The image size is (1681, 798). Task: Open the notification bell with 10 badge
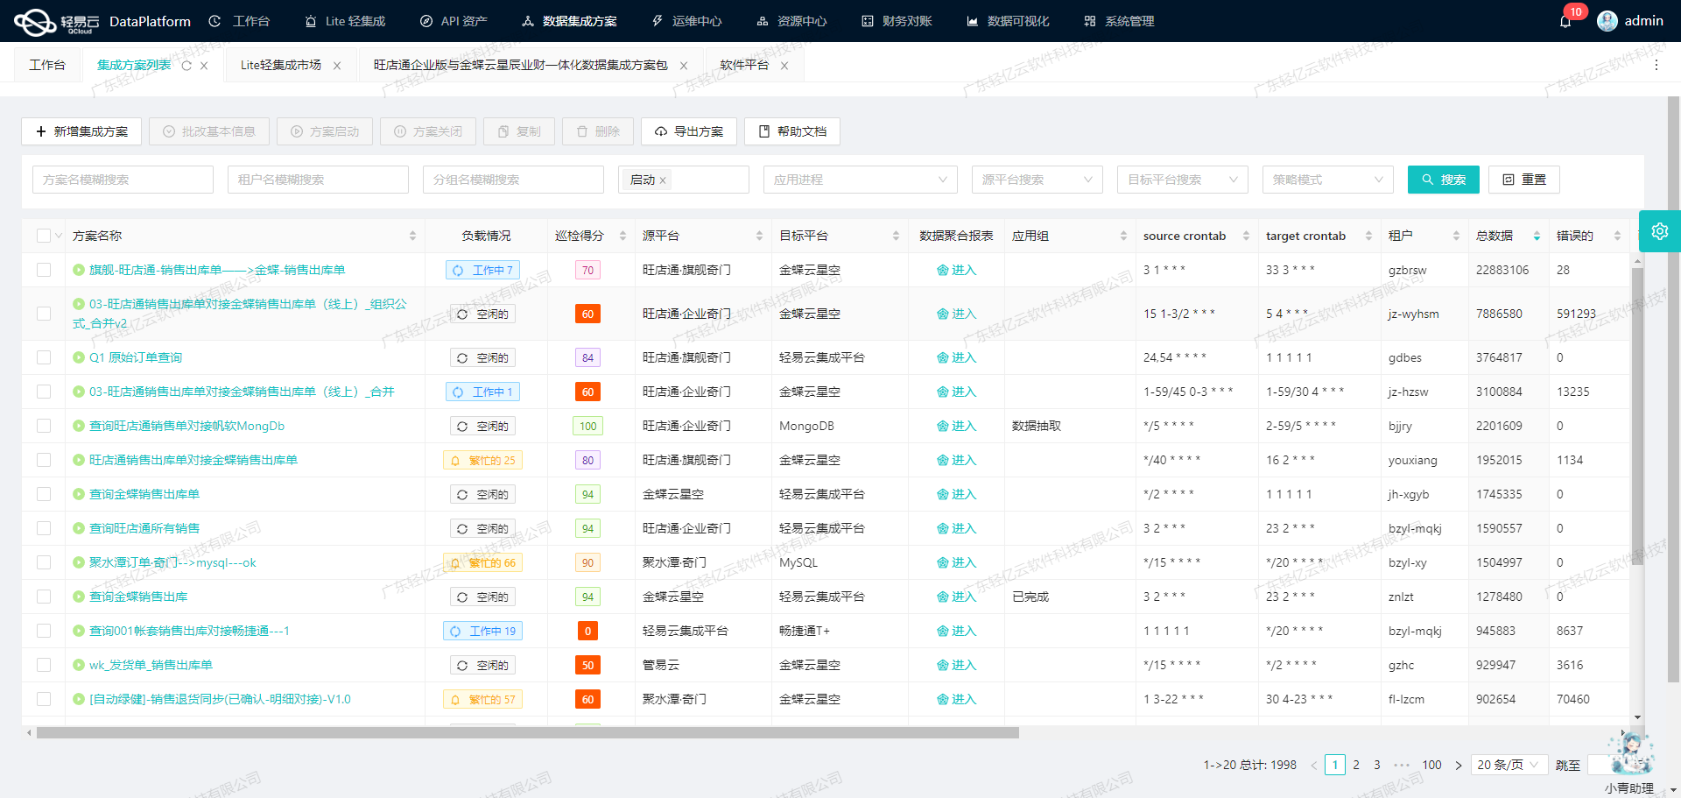[1567, 20]
